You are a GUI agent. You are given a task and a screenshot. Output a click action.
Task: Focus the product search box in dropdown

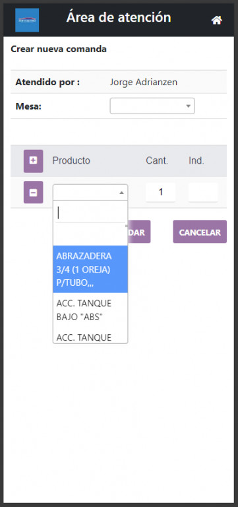click(90, 213)
